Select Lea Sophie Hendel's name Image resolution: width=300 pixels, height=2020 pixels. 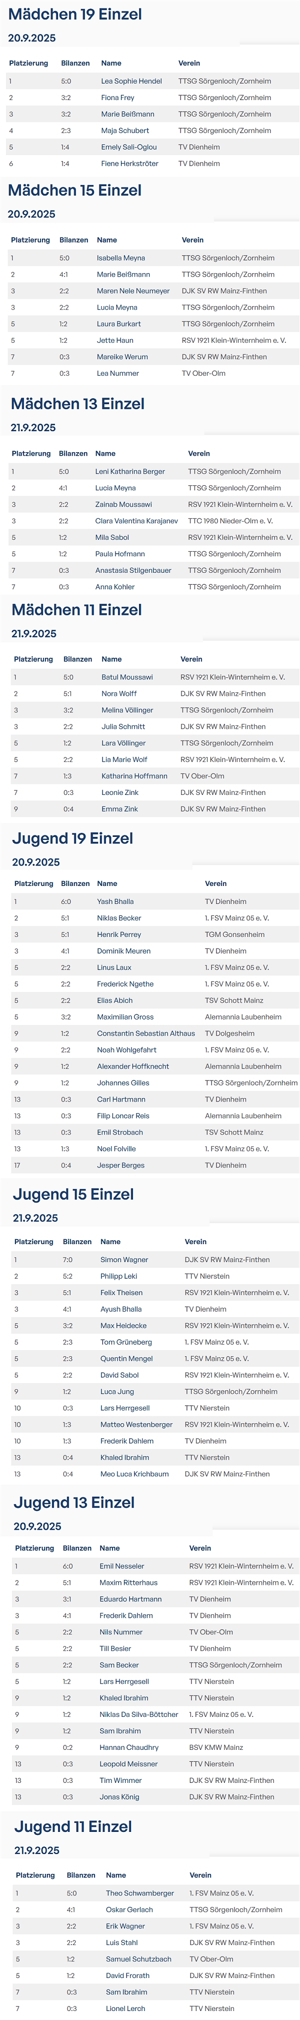click(x=131, y=81)
